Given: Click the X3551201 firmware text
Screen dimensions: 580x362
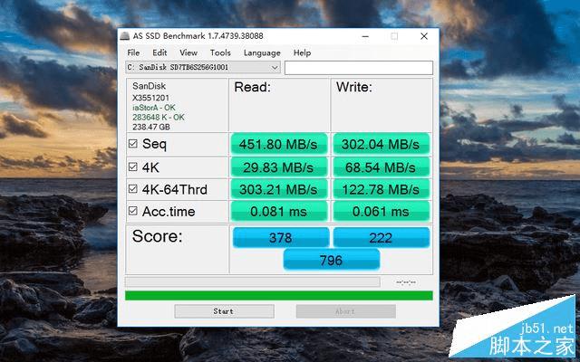Looking at the screenshot, I should 150,98.
